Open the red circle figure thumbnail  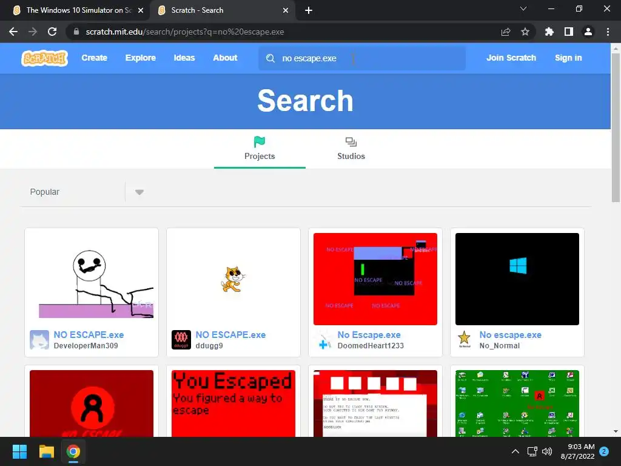tap(92, 404)
